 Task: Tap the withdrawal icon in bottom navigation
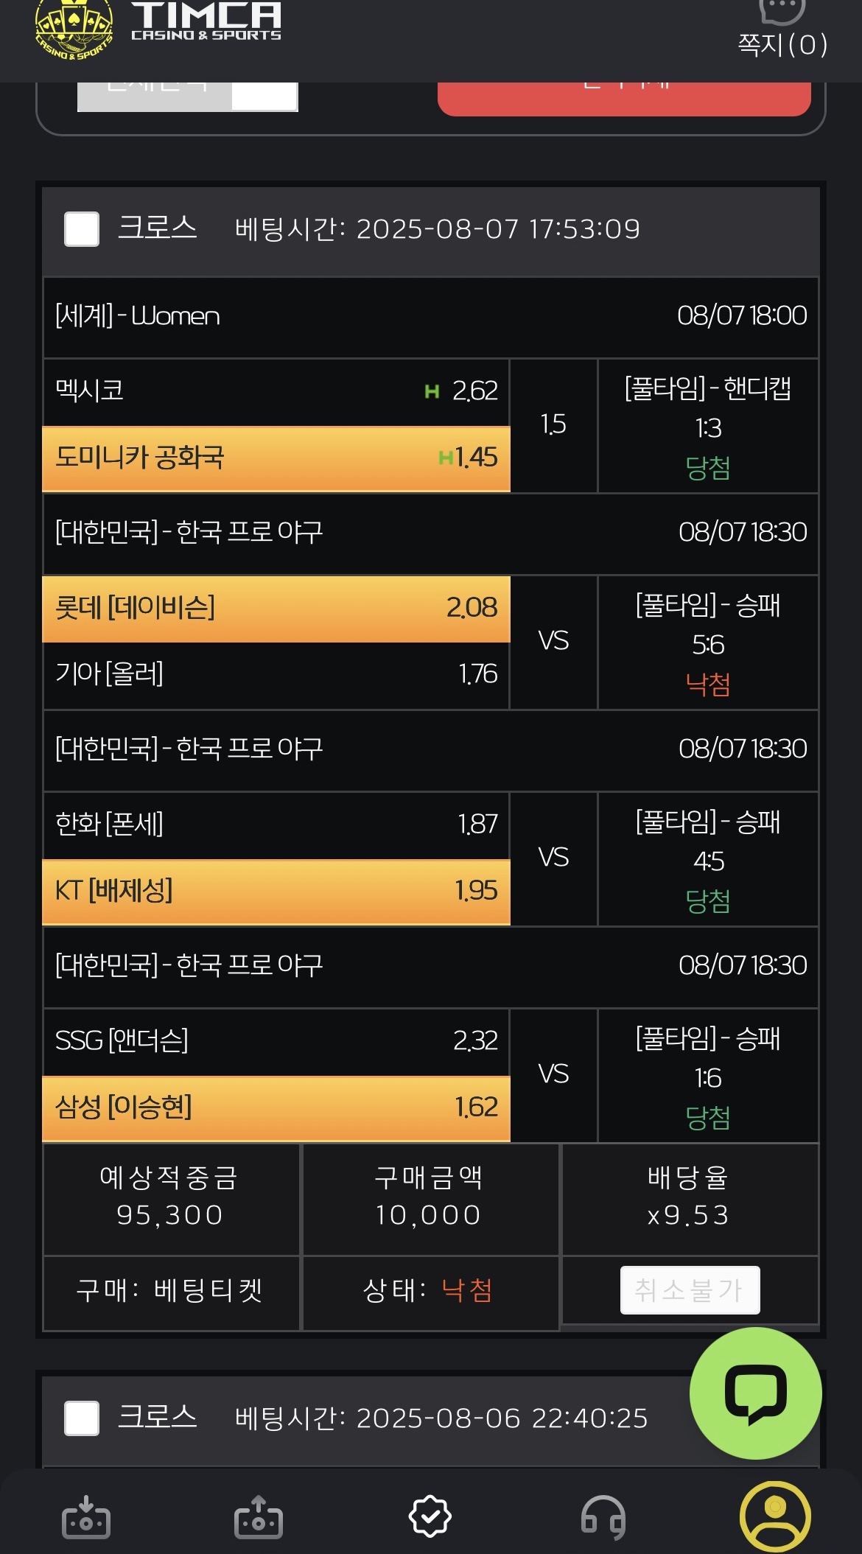click(259, 1517)
